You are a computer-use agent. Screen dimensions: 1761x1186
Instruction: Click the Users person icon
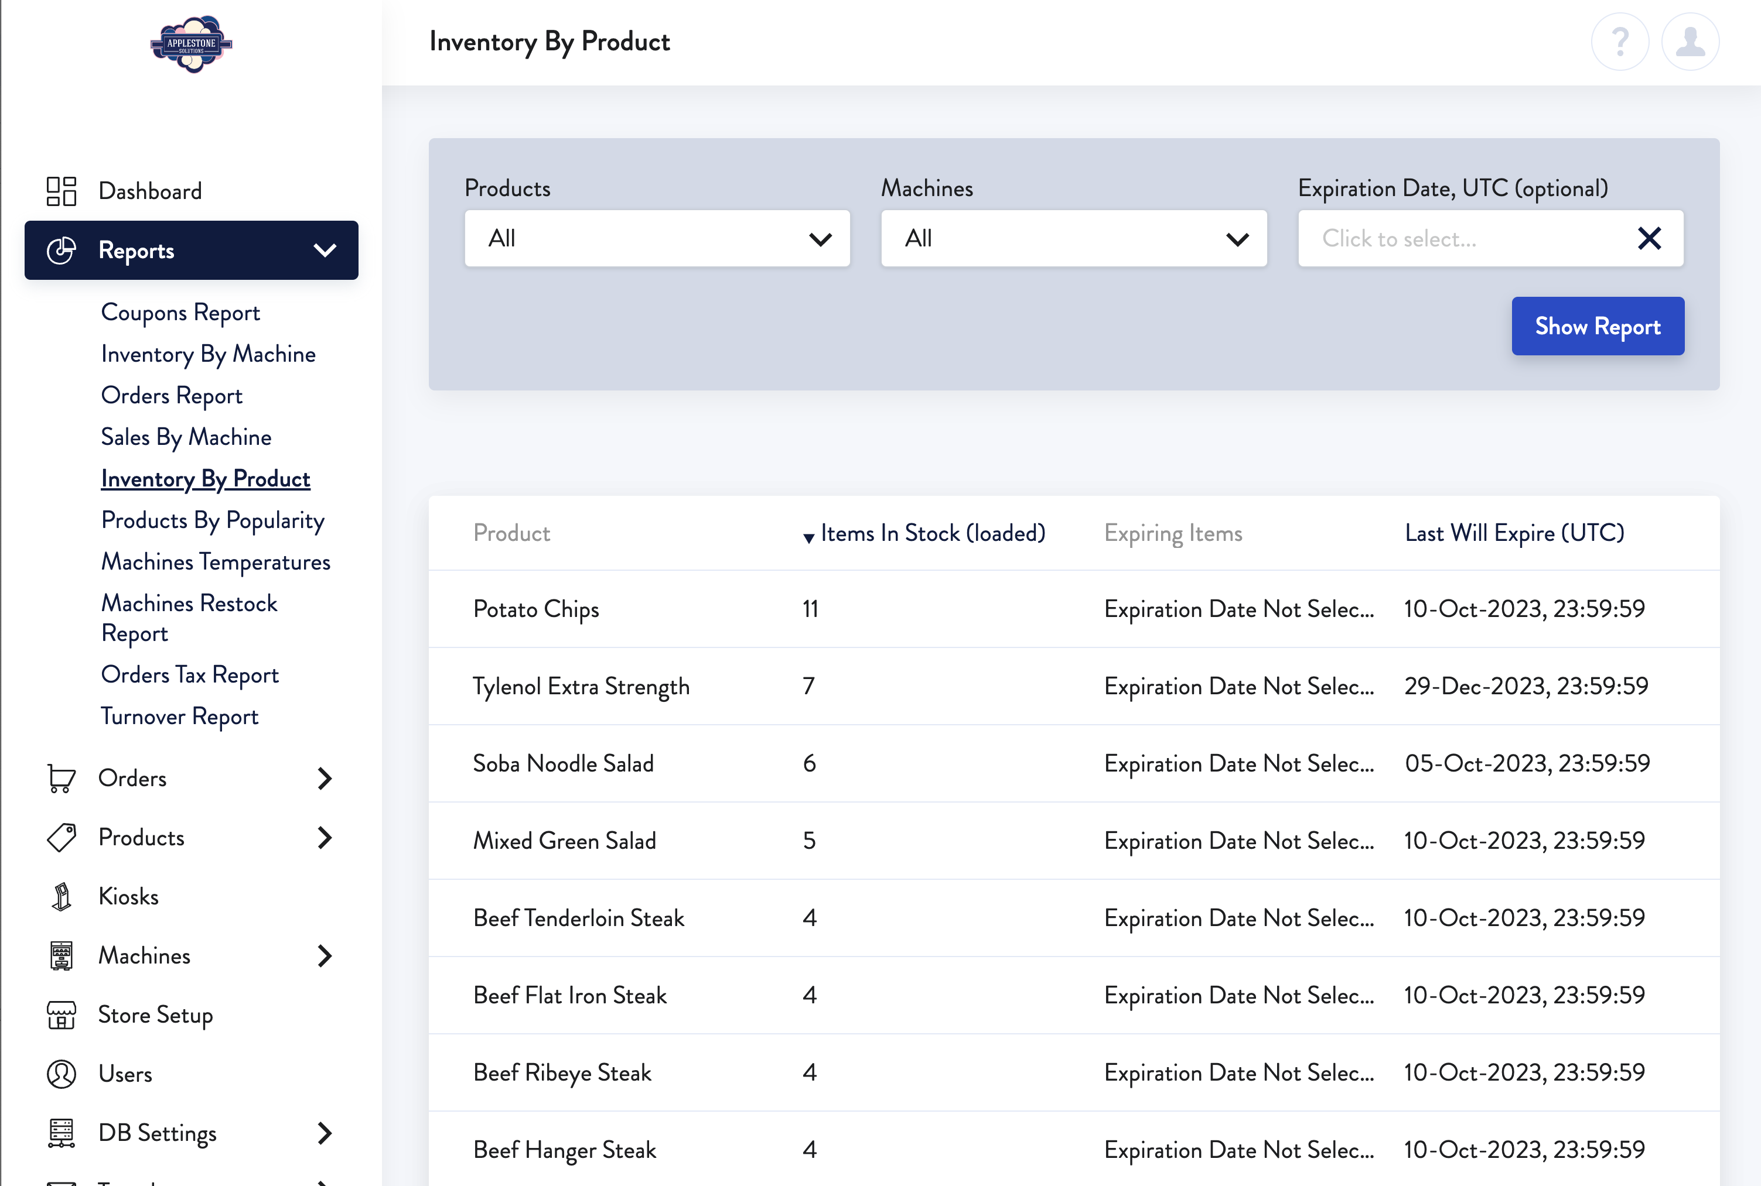[x=62, y=1073]
